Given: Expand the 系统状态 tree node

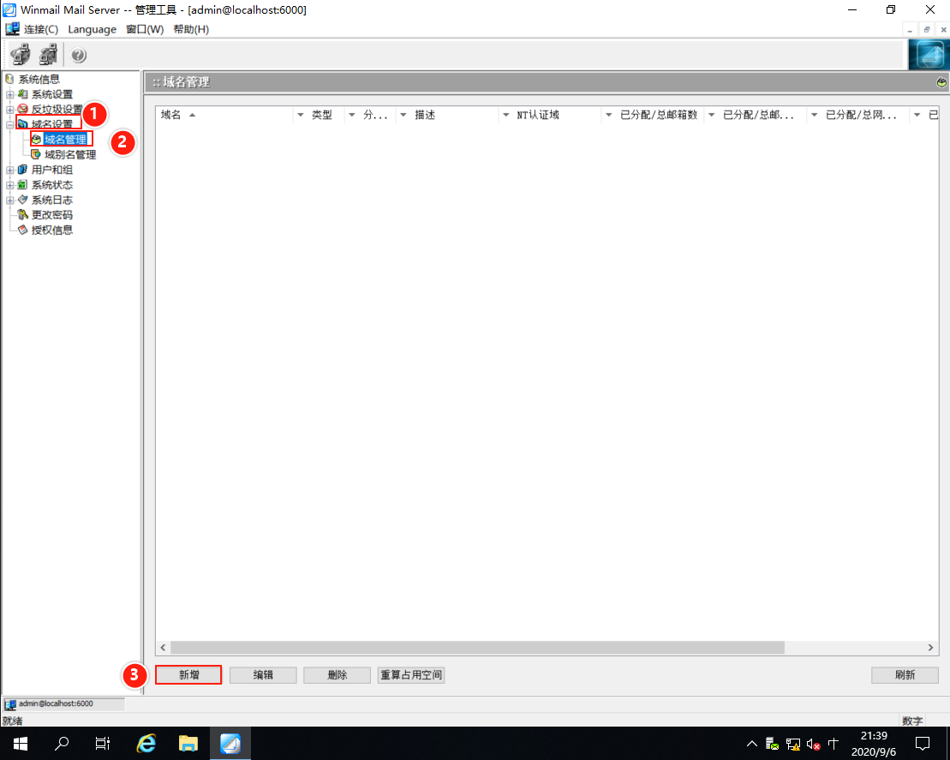Looking at the screenshot, I should point(9,185).
